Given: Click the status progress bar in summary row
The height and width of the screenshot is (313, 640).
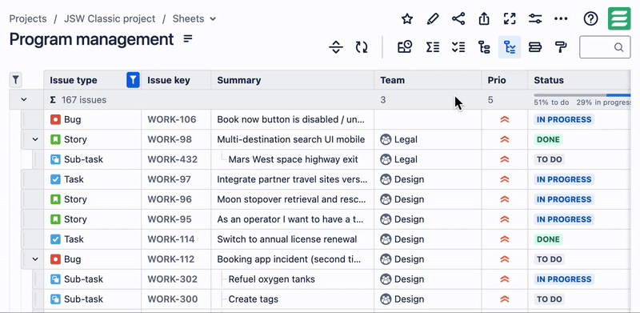Looking at the screenshot, I should 582,95.
